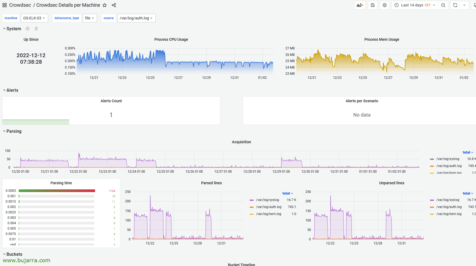The image size is (476, 266).
Task: Toggle /var/log/syslog series in Unparsed lines legend
Action: 448,200
